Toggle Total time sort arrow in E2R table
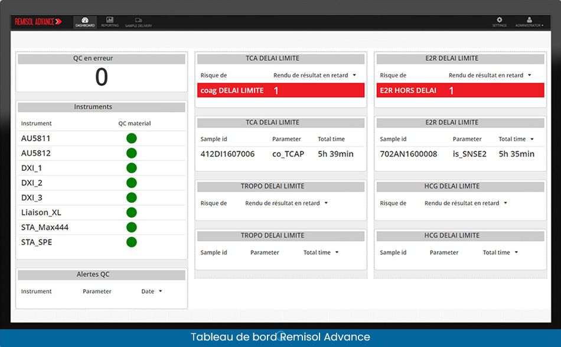The width and height of the screenshot is (561, 347). click(x=532, y=139)
